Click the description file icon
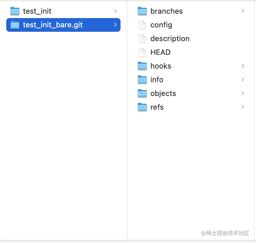256x243 pixels. [142, 39]
